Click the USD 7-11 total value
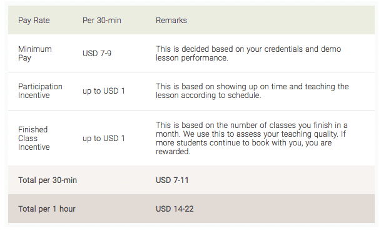 click(x=172, y=180)
